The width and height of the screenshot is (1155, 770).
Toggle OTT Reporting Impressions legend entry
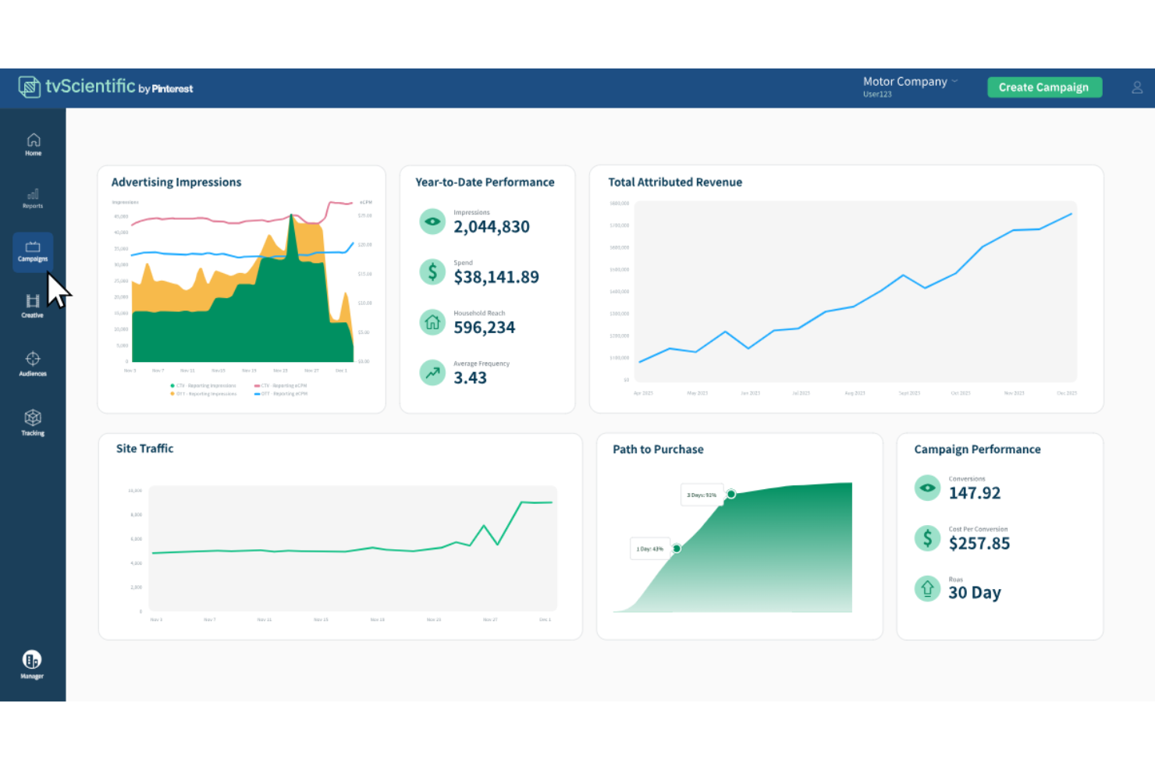coord(203,393)
